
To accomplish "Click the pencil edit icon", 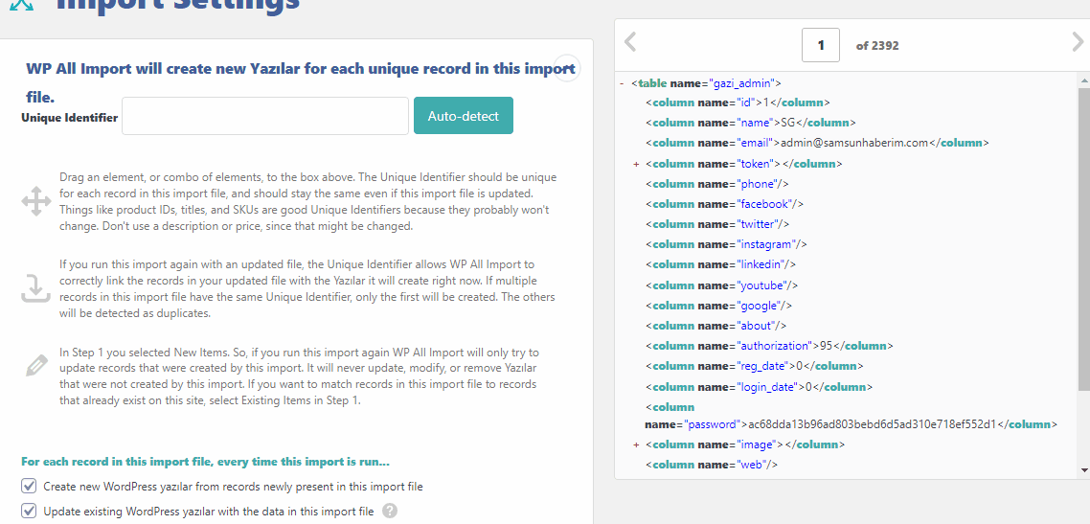I will pos(35,366).
